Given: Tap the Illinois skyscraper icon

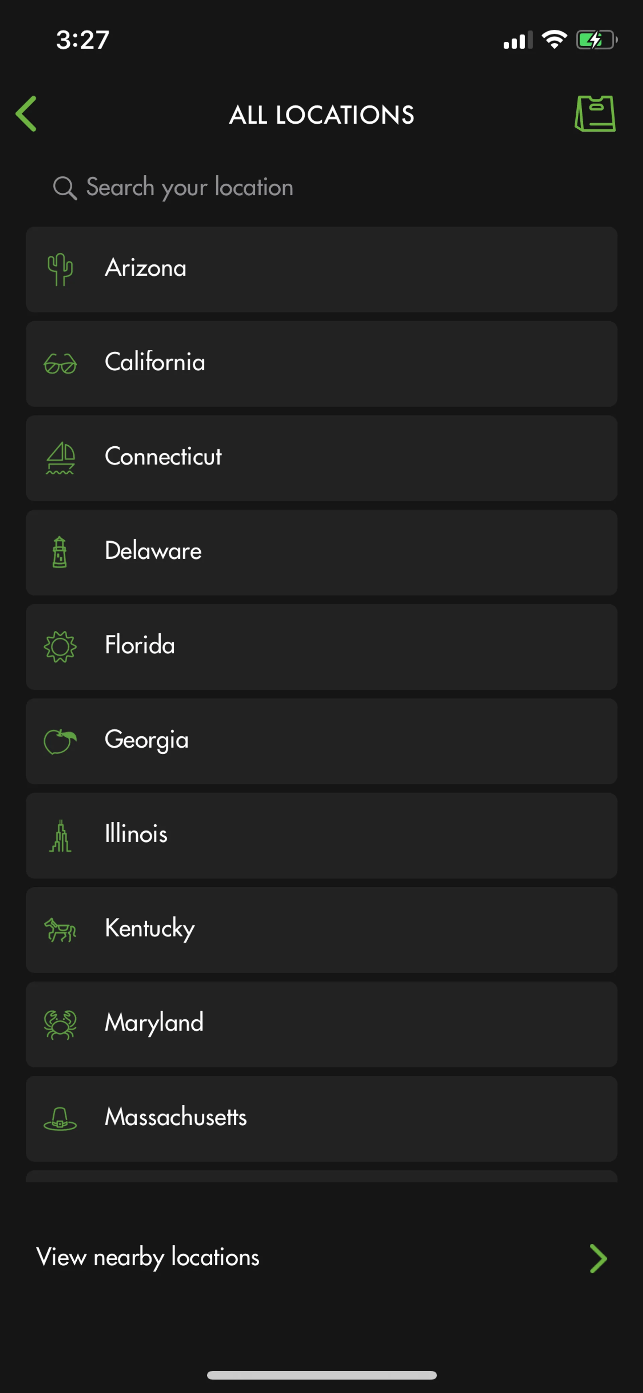Looking at the screenshot, I should click(x=60, y=835).
